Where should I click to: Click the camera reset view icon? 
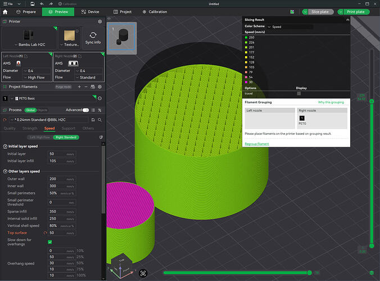click(x=143, y=273)
